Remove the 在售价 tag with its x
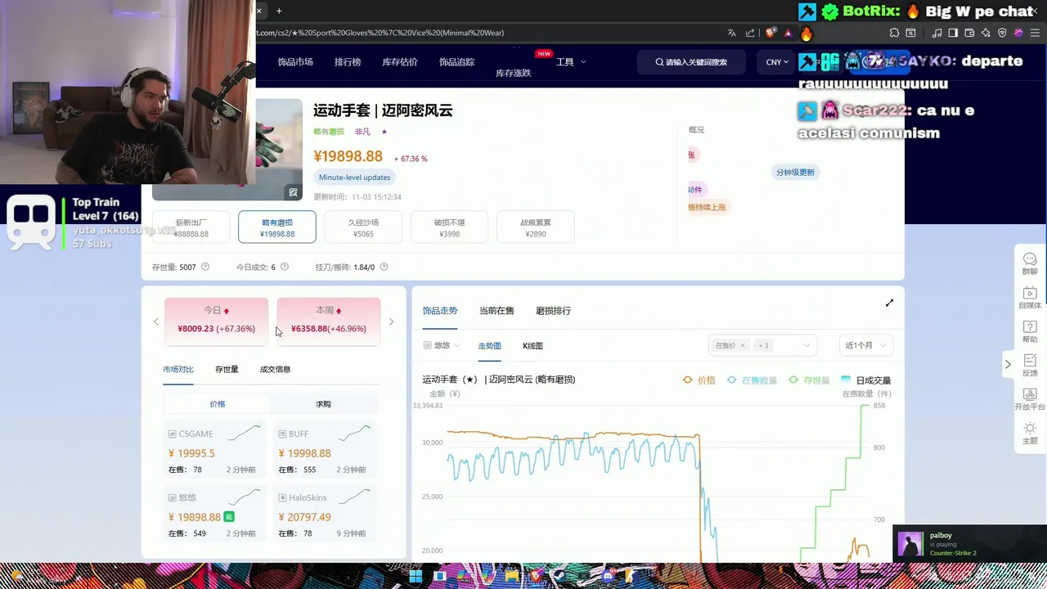 (x=743, y=345)
